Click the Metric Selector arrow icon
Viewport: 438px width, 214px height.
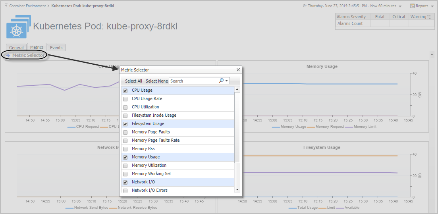click(8, 55)
